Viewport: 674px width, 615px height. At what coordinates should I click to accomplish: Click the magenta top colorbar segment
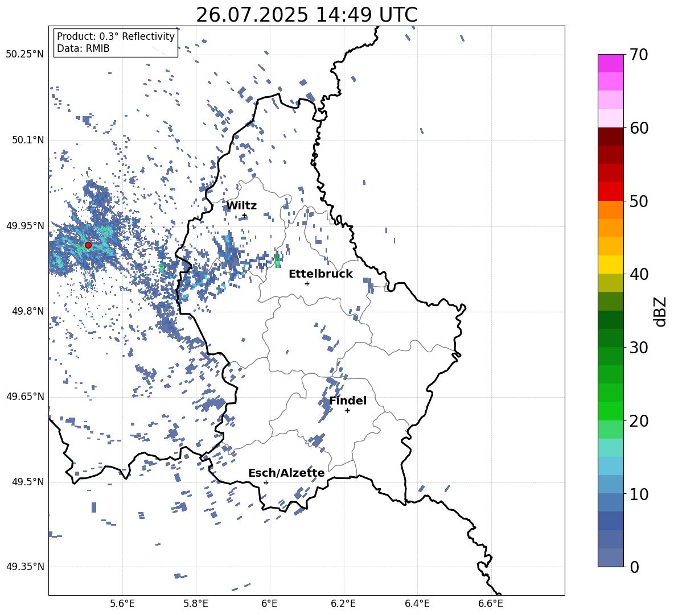(611, 64)
